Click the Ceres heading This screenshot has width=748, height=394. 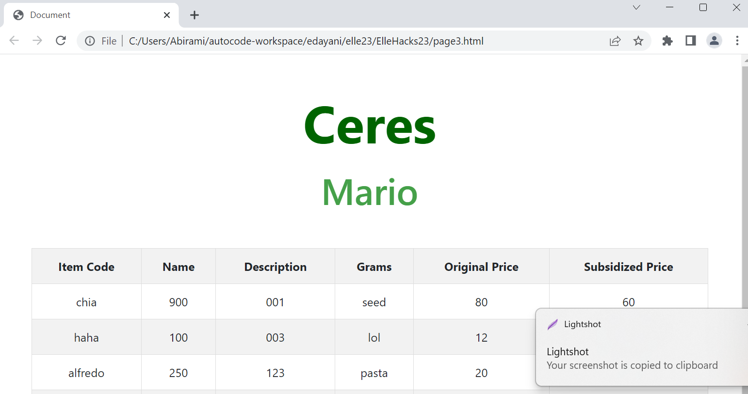(x=370, y=126)
